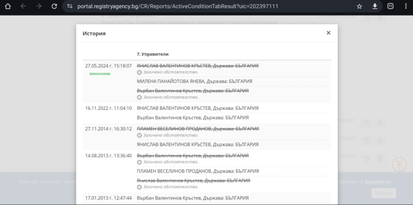Click the last document icon behind the dialog
Viewport: 413px width, 205px height.
coord(380,159)
